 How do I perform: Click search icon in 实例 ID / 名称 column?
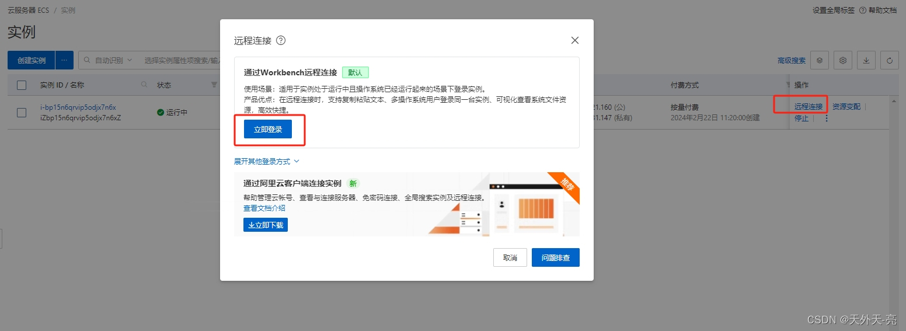coord(144,85)
